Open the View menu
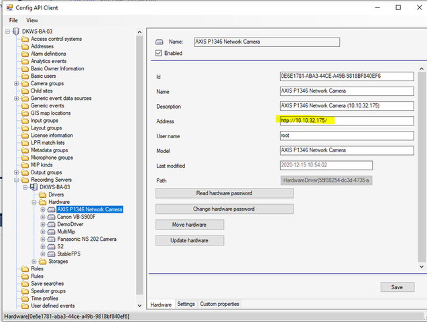 [x=32, y=20]
